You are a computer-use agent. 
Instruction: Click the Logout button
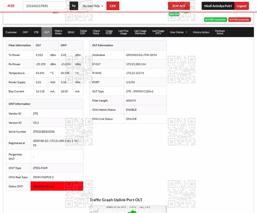point(242,6)
